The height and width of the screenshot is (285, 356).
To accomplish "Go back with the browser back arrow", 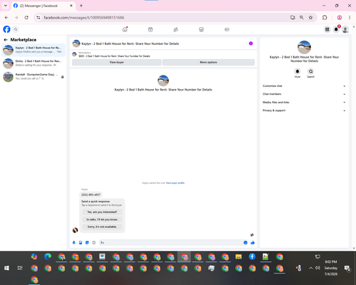I will (6, 18).
